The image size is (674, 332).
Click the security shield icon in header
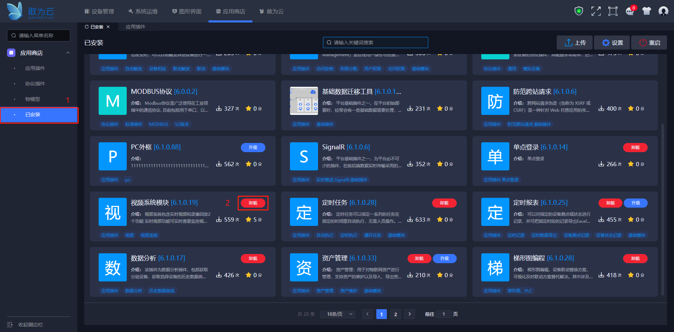click(579, 11)
